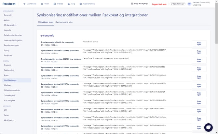218x134 pixels.
Task: Retry sync of customer invoice 562276
Action: click(199, 119)
